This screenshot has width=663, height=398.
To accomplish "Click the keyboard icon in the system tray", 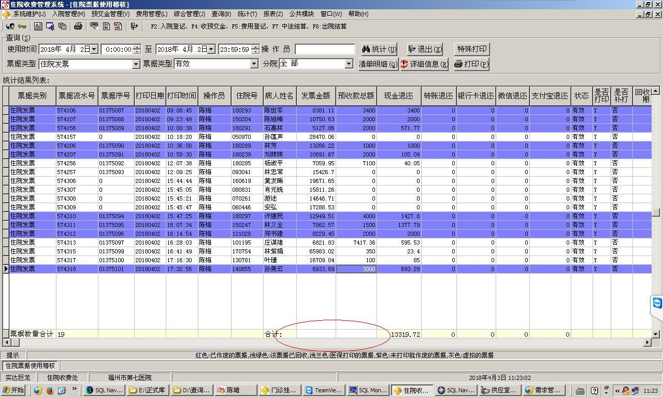I will 580,390.
